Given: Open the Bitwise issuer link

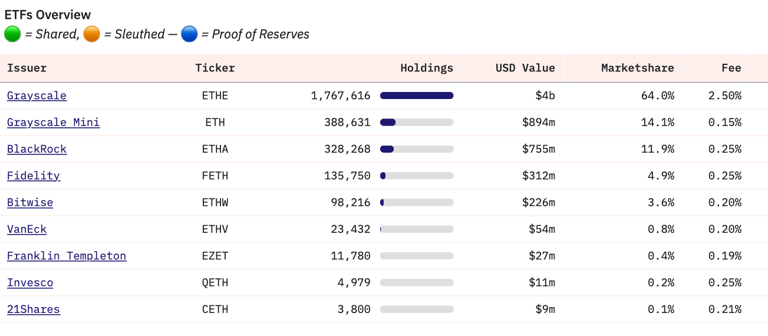Looking at the screenshot, I should point(30,202).
